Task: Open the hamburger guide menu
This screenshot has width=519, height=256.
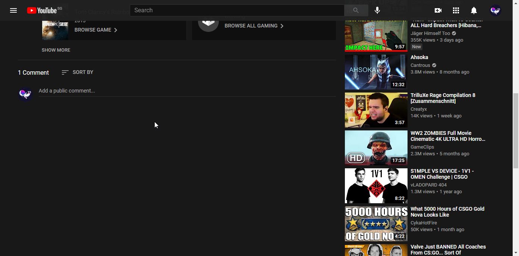Action: pyautogui.click(x=13, y=10)
